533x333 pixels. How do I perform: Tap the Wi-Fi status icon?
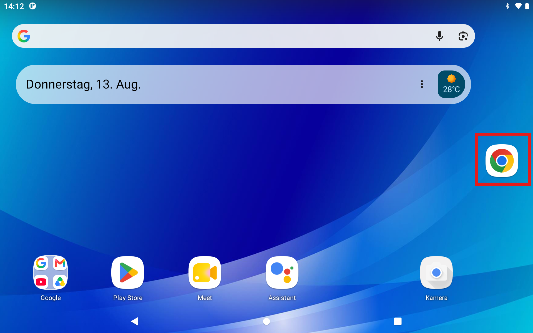coord(518,6)
